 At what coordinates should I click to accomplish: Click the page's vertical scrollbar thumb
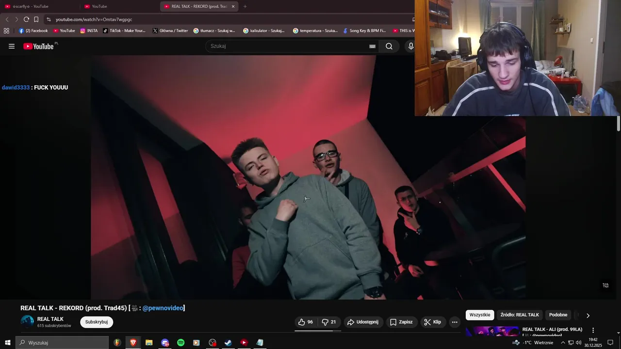(x=619, y=124)
